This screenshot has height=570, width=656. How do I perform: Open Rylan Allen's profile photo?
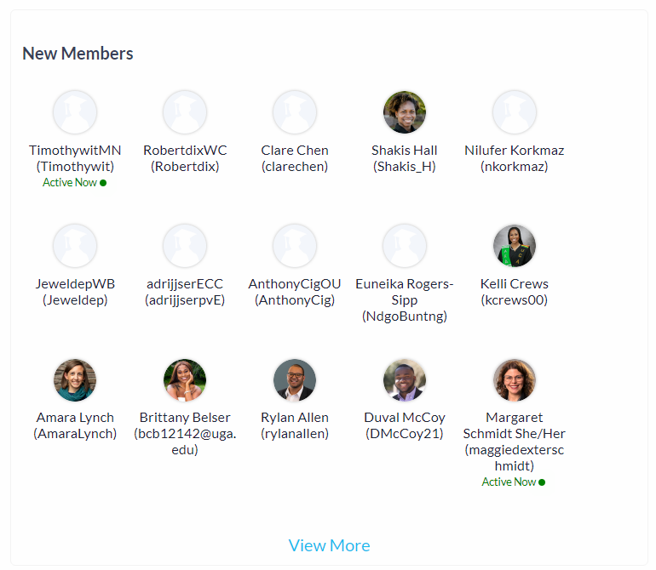click(295, 379)
